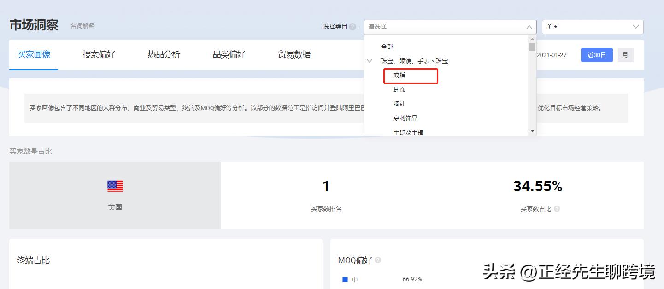
Task: Click the up arrow of the category list scrollbar
Action: pos(532,39)
